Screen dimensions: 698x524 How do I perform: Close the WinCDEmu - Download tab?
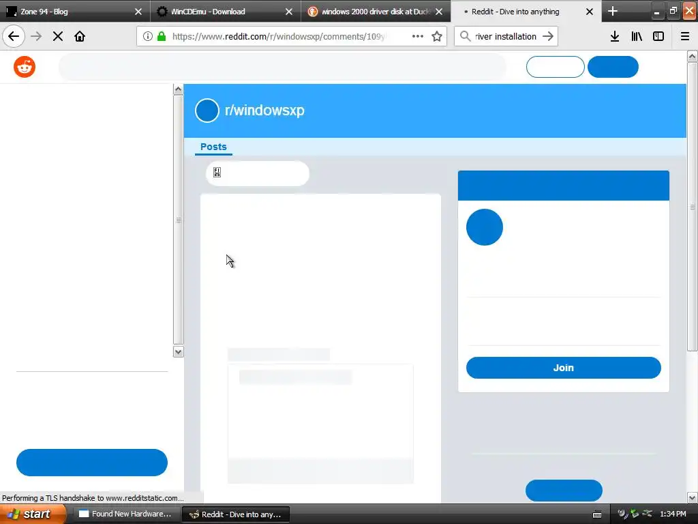tap(289, 12)
